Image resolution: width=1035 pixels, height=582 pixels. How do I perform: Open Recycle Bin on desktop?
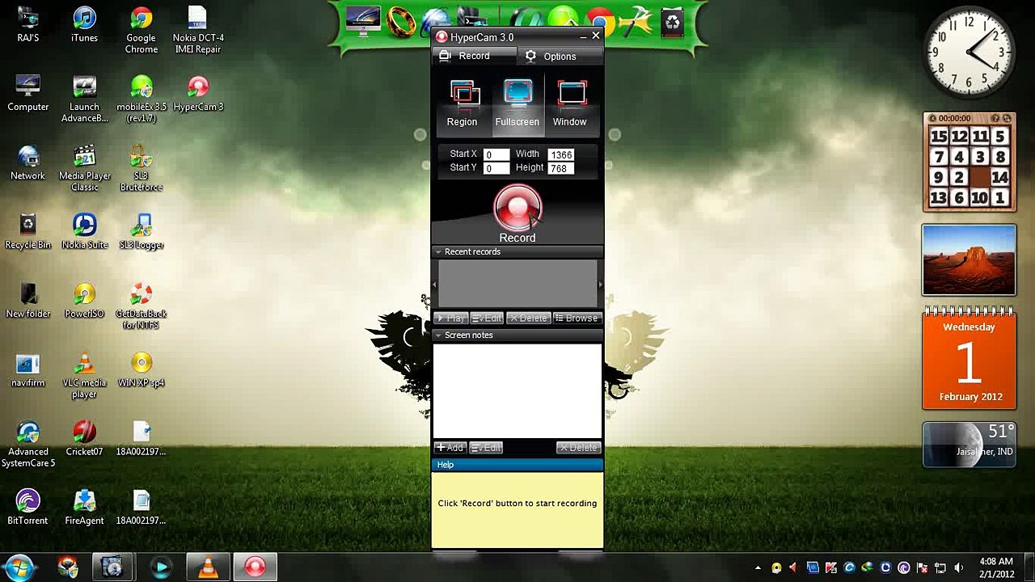pyautogui.click(x=27, y=231)
